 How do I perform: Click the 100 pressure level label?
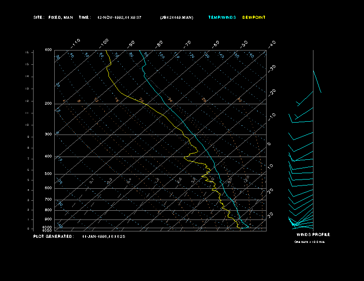(x=48, y=50)
